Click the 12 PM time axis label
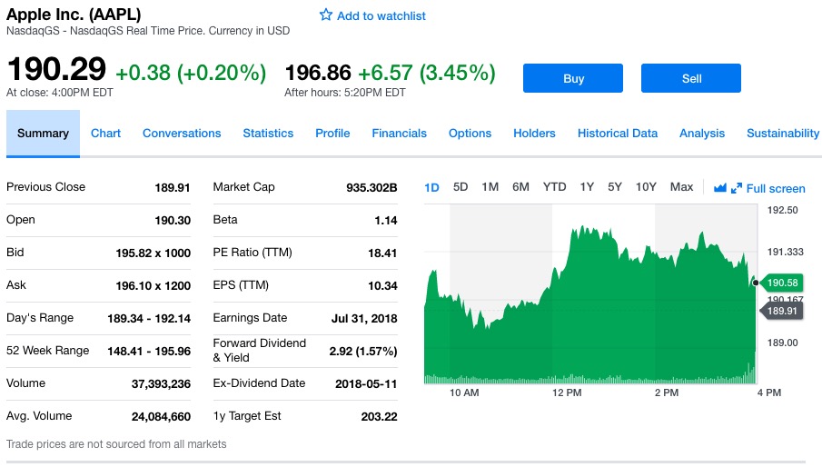822x467 pixels. 567,392
